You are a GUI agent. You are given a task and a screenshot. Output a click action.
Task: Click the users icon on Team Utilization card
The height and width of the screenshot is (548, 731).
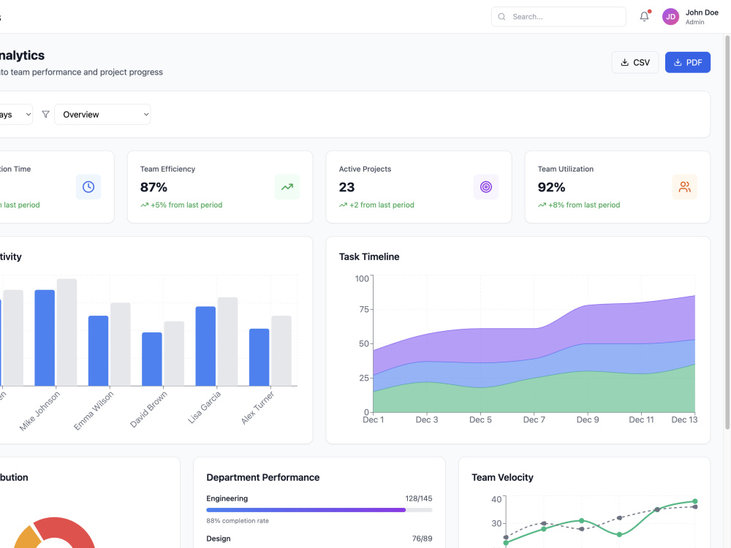(684, 187)
